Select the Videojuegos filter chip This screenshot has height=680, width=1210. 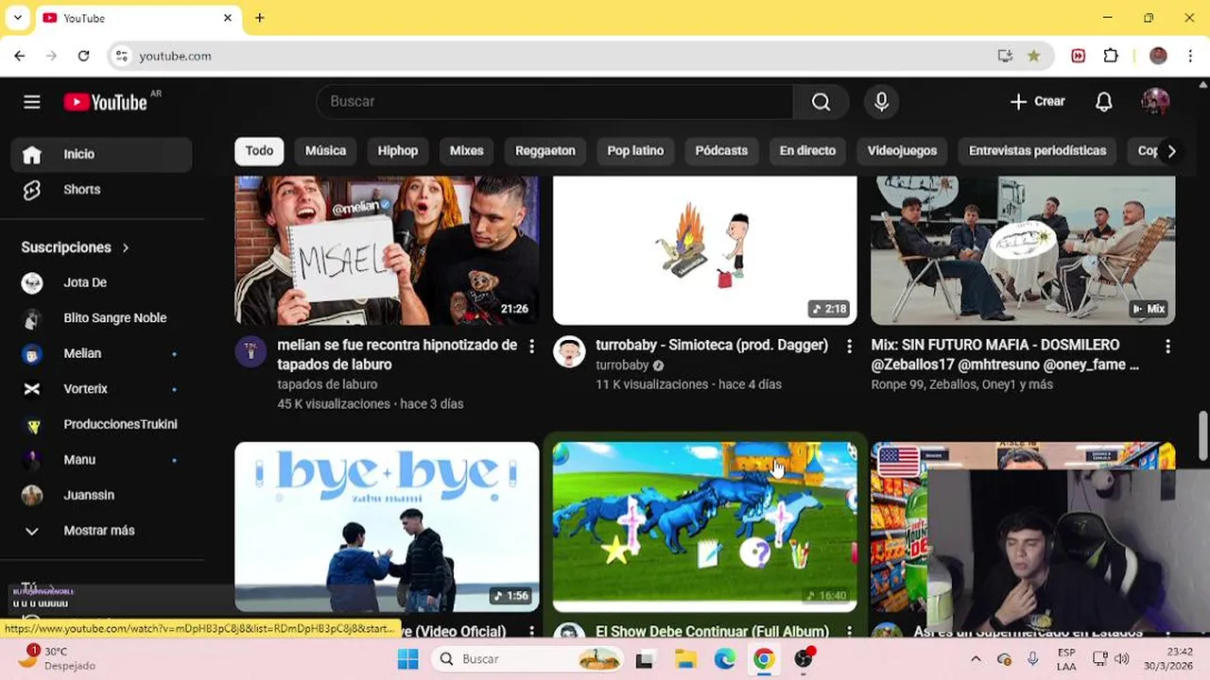tap(902, 151)
